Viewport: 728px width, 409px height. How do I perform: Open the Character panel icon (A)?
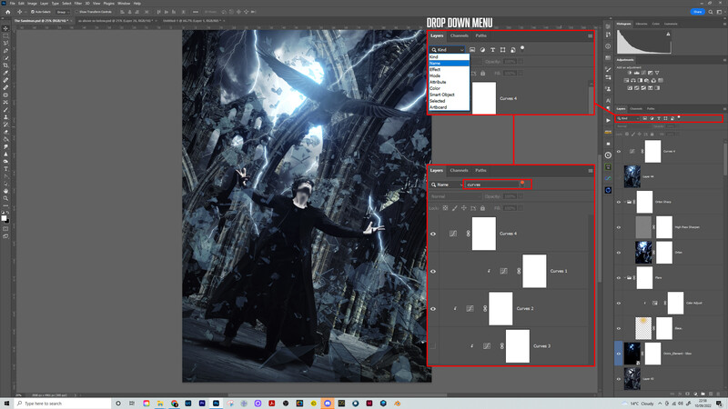pyautogui.click(x=608, y=100)
